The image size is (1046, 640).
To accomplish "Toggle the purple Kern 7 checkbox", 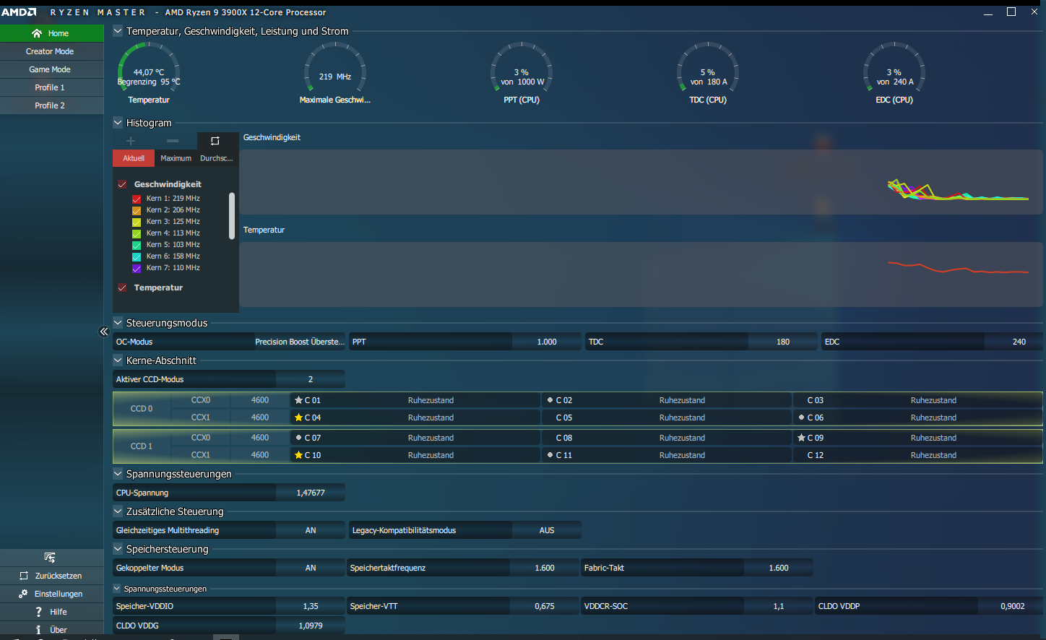I will [137, 268].
